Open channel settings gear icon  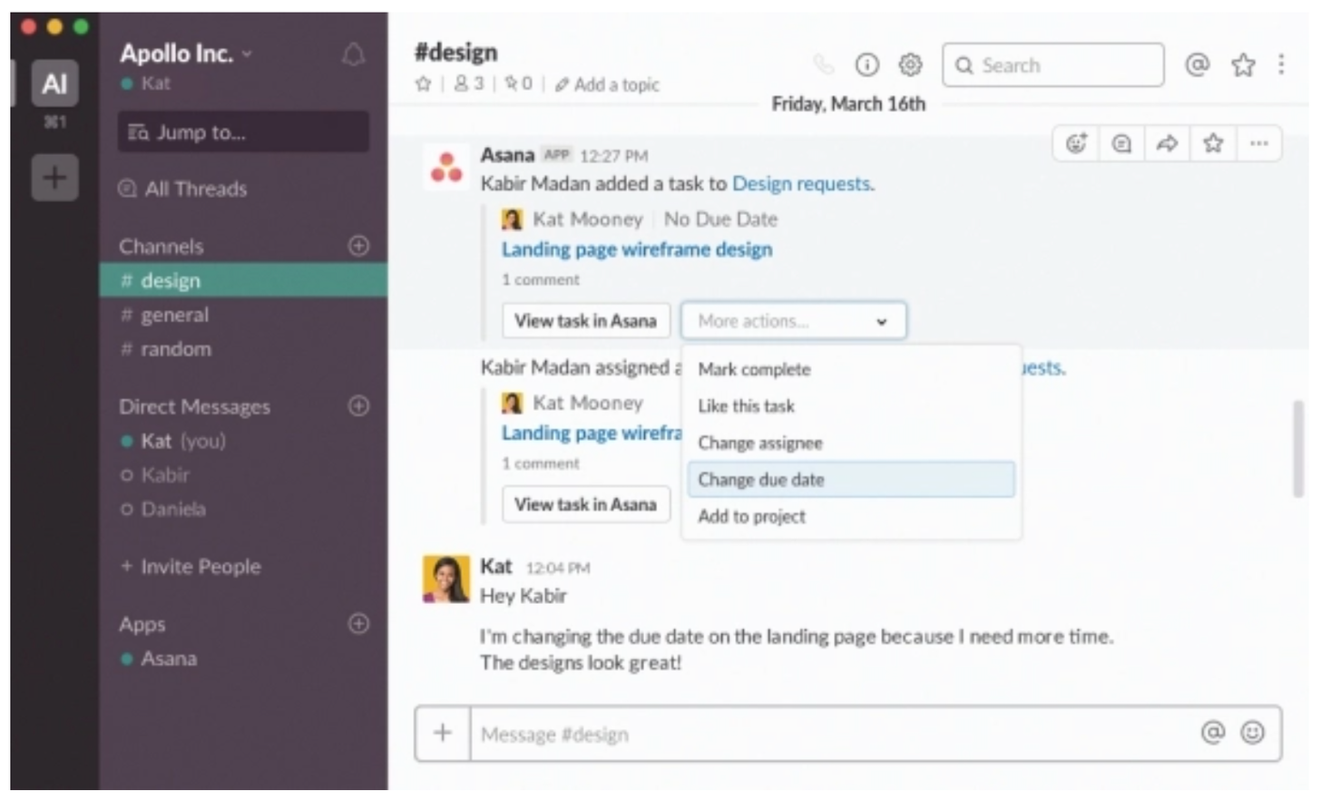(x=910, y=64)
